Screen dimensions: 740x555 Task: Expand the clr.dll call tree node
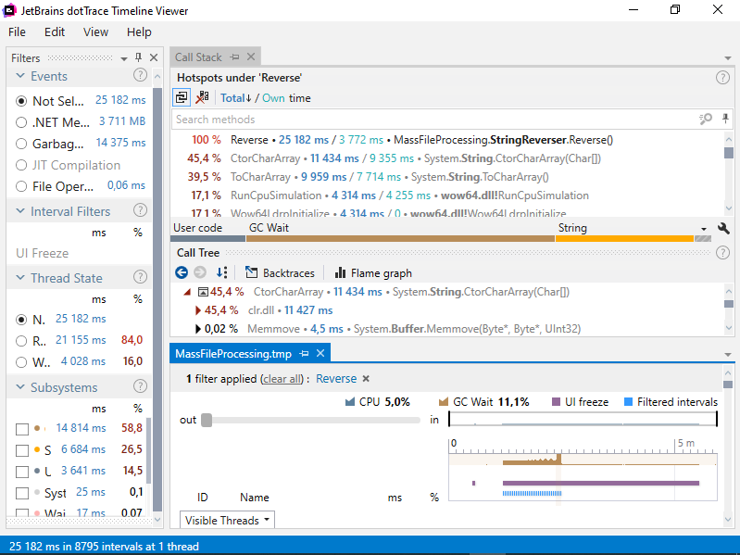tap(198, 310)
